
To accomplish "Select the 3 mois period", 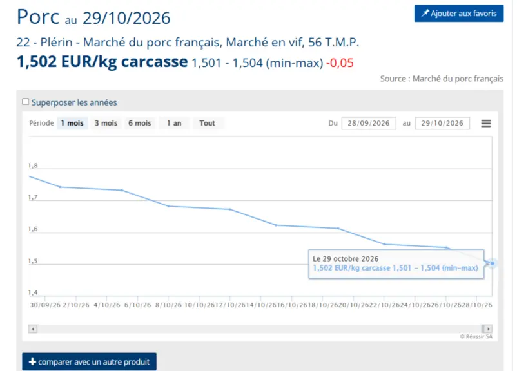I will (106, 123).
